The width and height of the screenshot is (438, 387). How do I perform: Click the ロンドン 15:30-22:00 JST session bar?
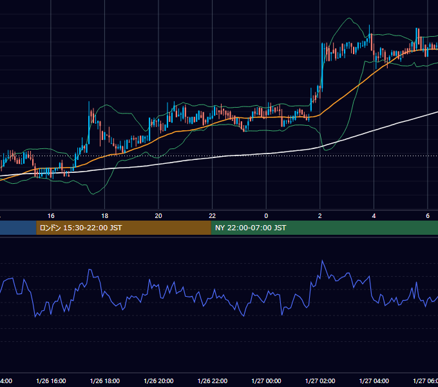coord(124,228)
